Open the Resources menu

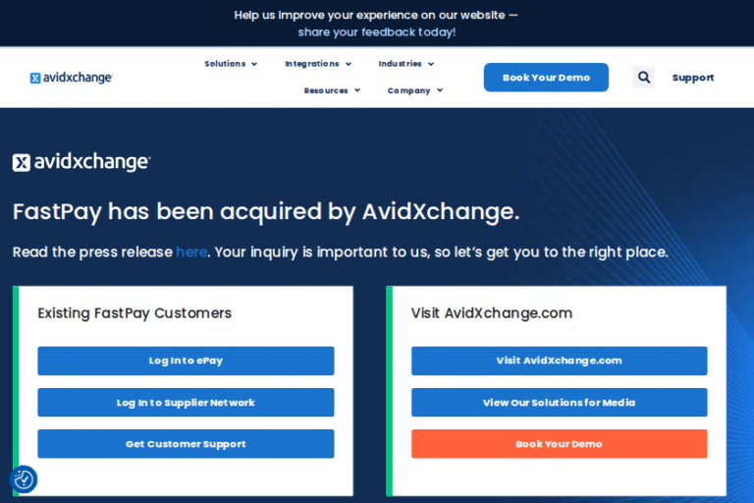[332, 90]
